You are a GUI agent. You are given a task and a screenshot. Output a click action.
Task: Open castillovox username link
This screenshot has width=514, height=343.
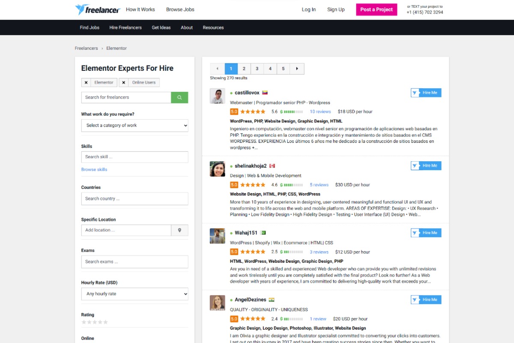[x=247, y=93]
